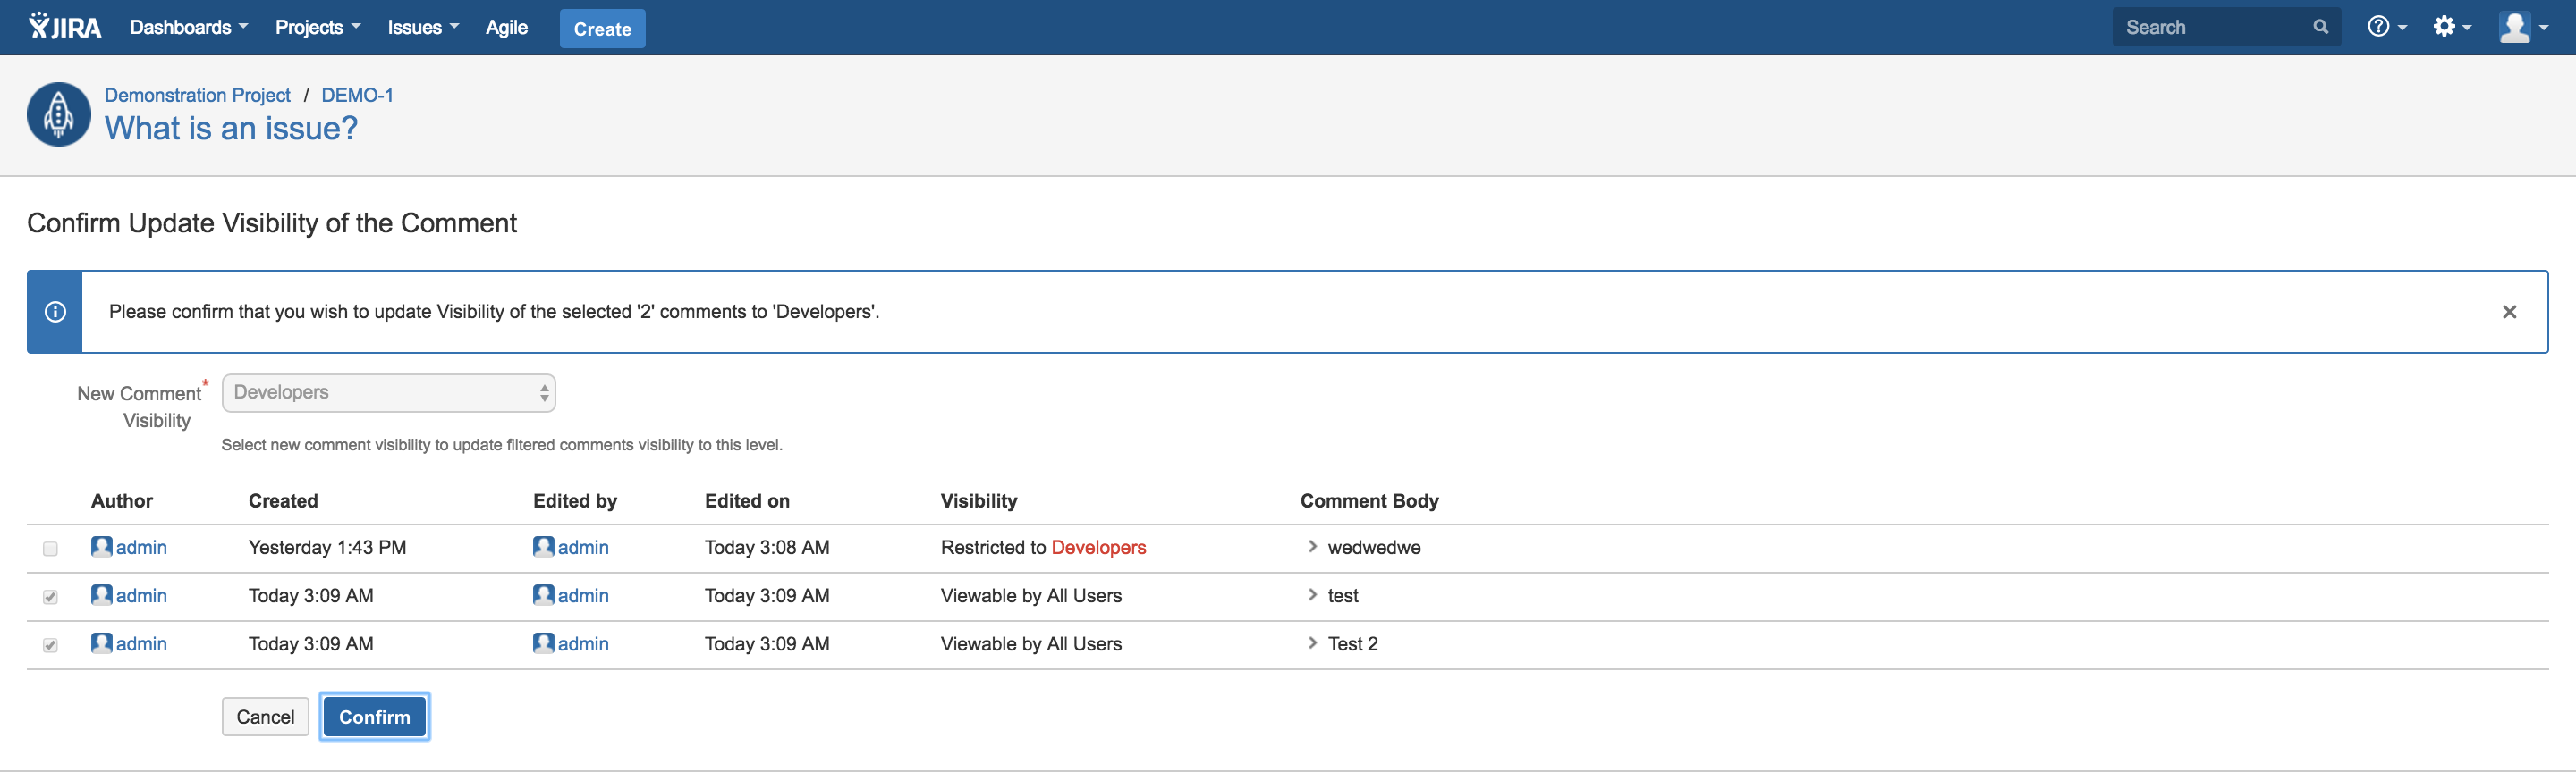Click 'Viewable by All Users' in Test 2 row
2576x772 pixels.
point(1031,643)
